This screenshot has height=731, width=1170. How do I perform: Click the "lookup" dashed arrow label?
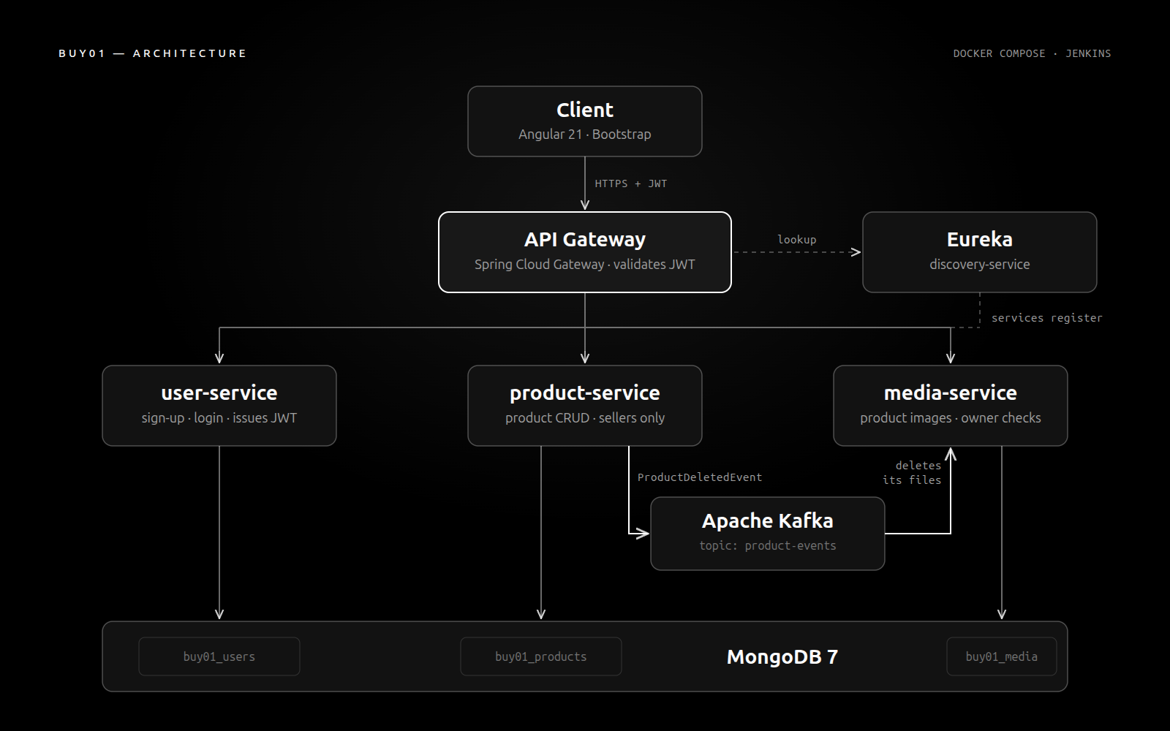797,239
